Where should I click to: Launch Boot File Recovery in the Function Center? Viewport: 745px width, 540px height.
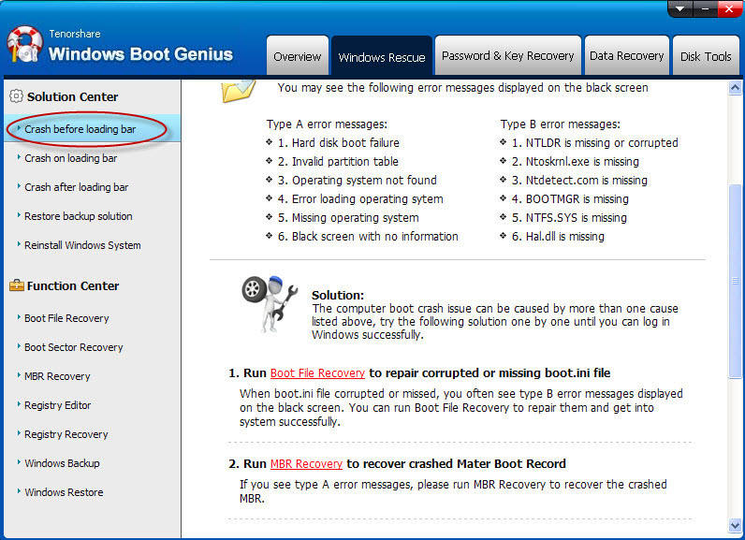(x=66, y=318)
